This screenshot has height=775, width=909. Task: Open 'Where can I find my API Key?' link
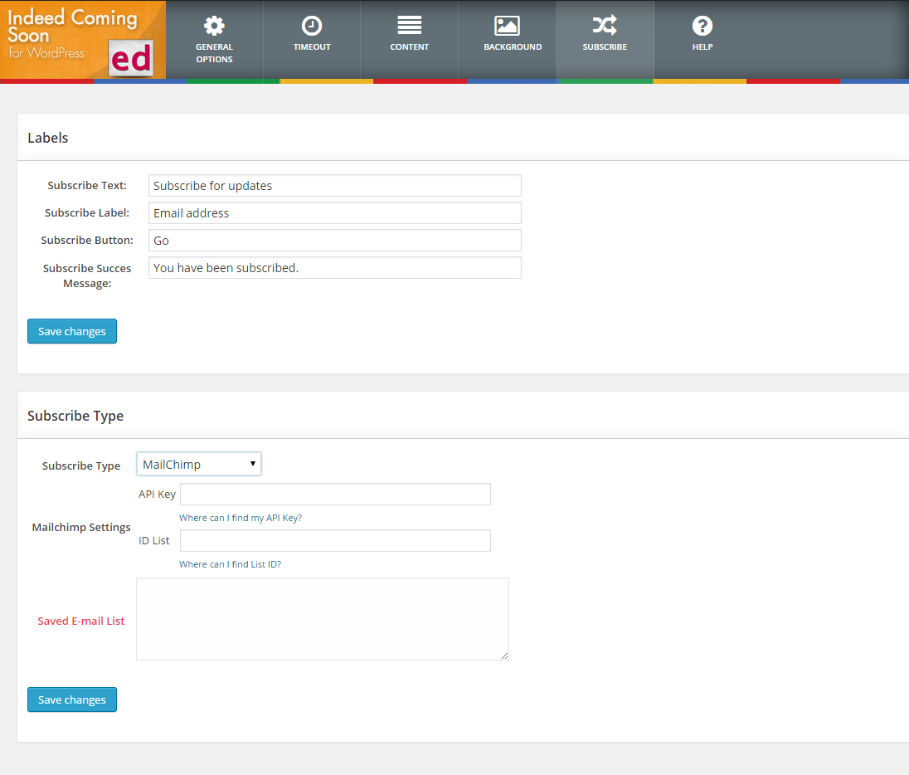240,518
